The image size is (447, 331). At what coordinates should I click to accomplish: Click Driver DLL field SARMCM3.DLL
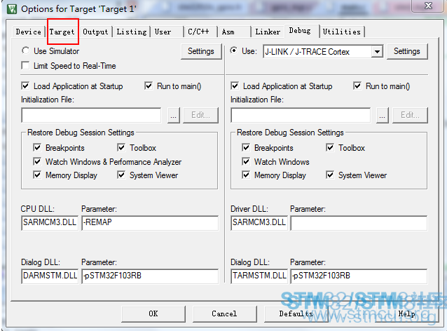[x=259, y=222]
